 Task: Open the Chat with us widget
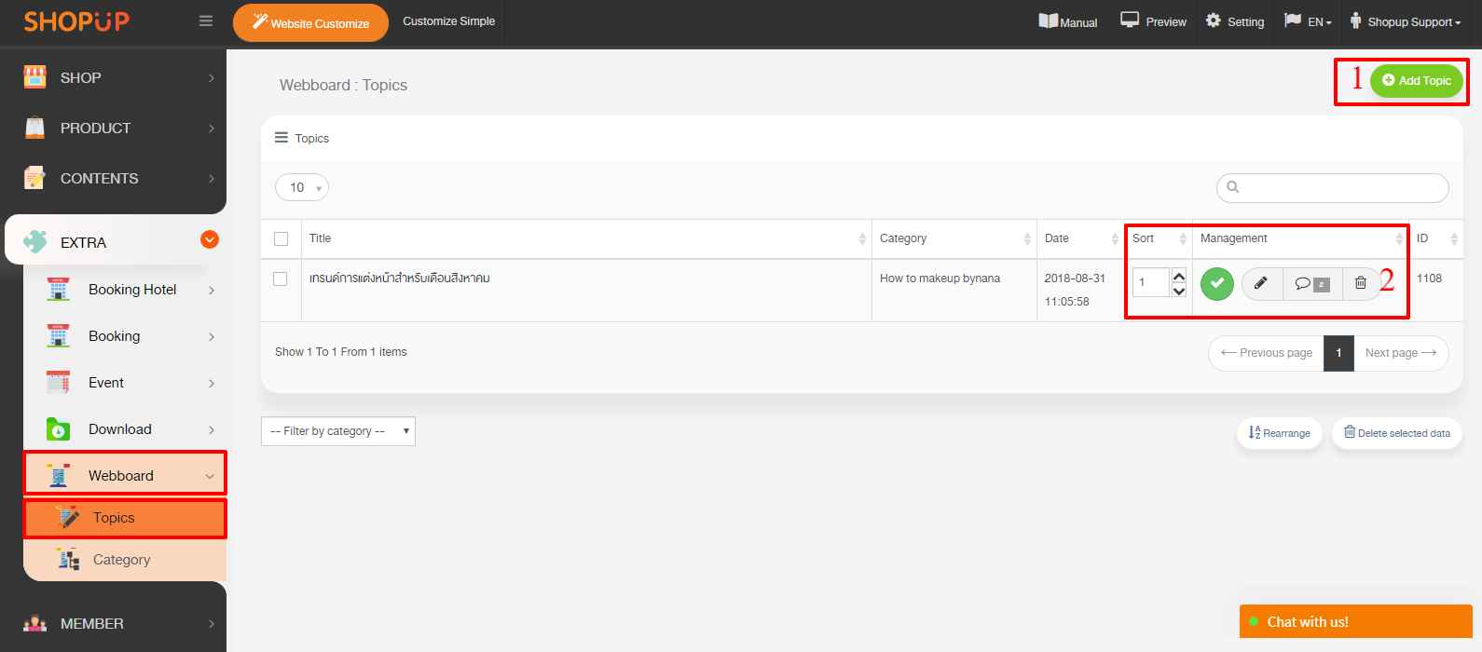pos(1355,621)
